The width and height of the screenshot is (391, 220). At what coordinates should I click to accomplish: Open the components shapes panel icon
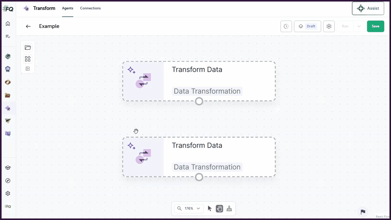pyautogui.click(x=28, y=59)
